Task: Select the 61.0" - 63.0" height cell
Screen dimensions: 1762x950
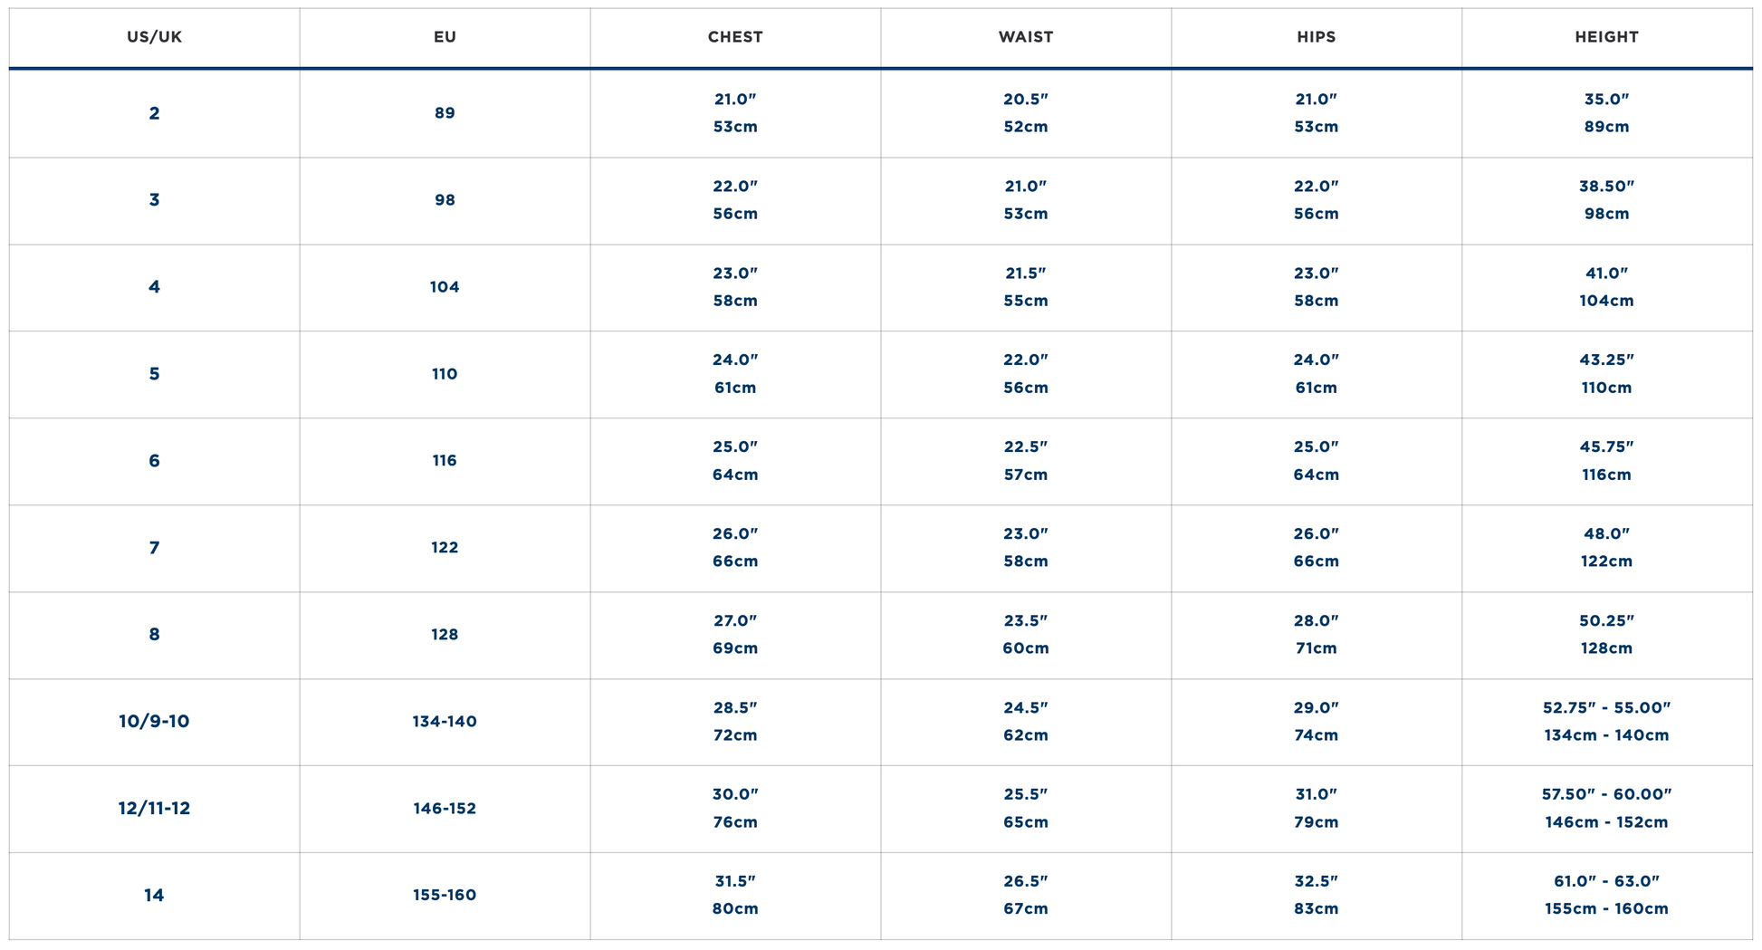Action: 1607,896
